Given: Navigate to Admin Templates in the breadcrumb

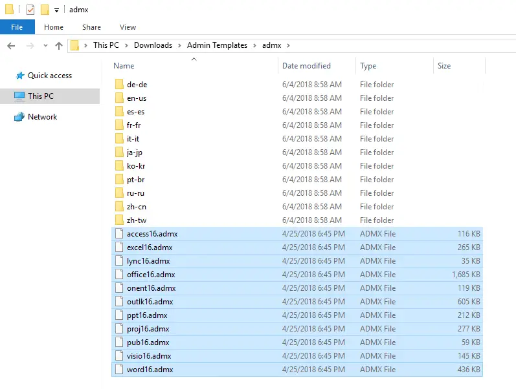Looking at the screenshot, I should point(217,45).
